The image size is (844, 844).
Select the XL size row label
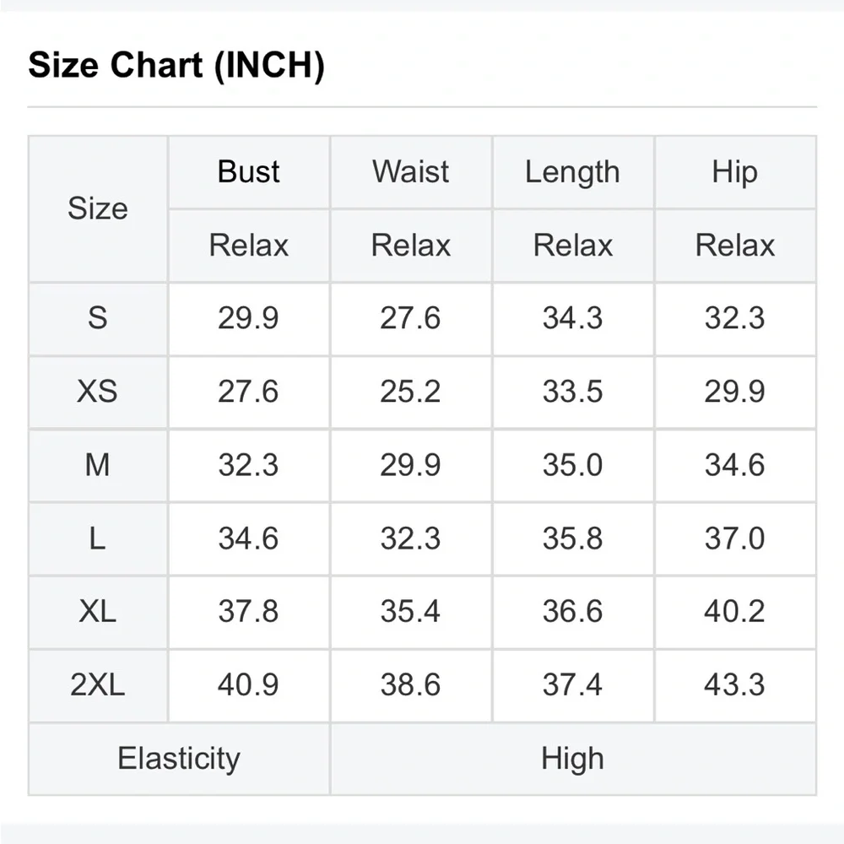point(98,612)
